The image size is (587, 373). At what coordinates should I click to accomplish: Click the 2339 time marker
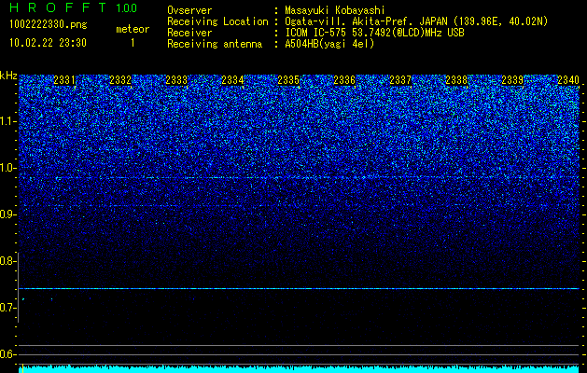tap(512, 80)
